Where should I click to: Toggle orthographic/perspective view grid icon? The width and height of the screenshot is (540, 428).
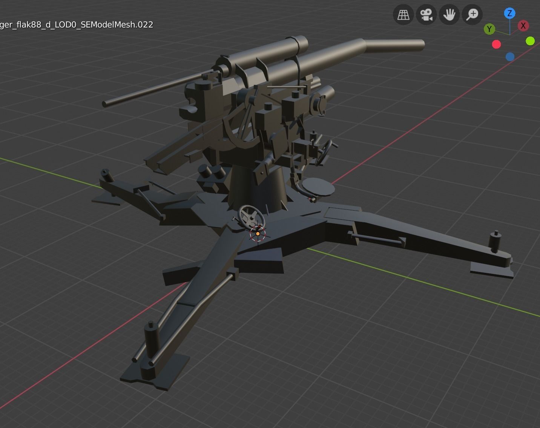(403, 15)
